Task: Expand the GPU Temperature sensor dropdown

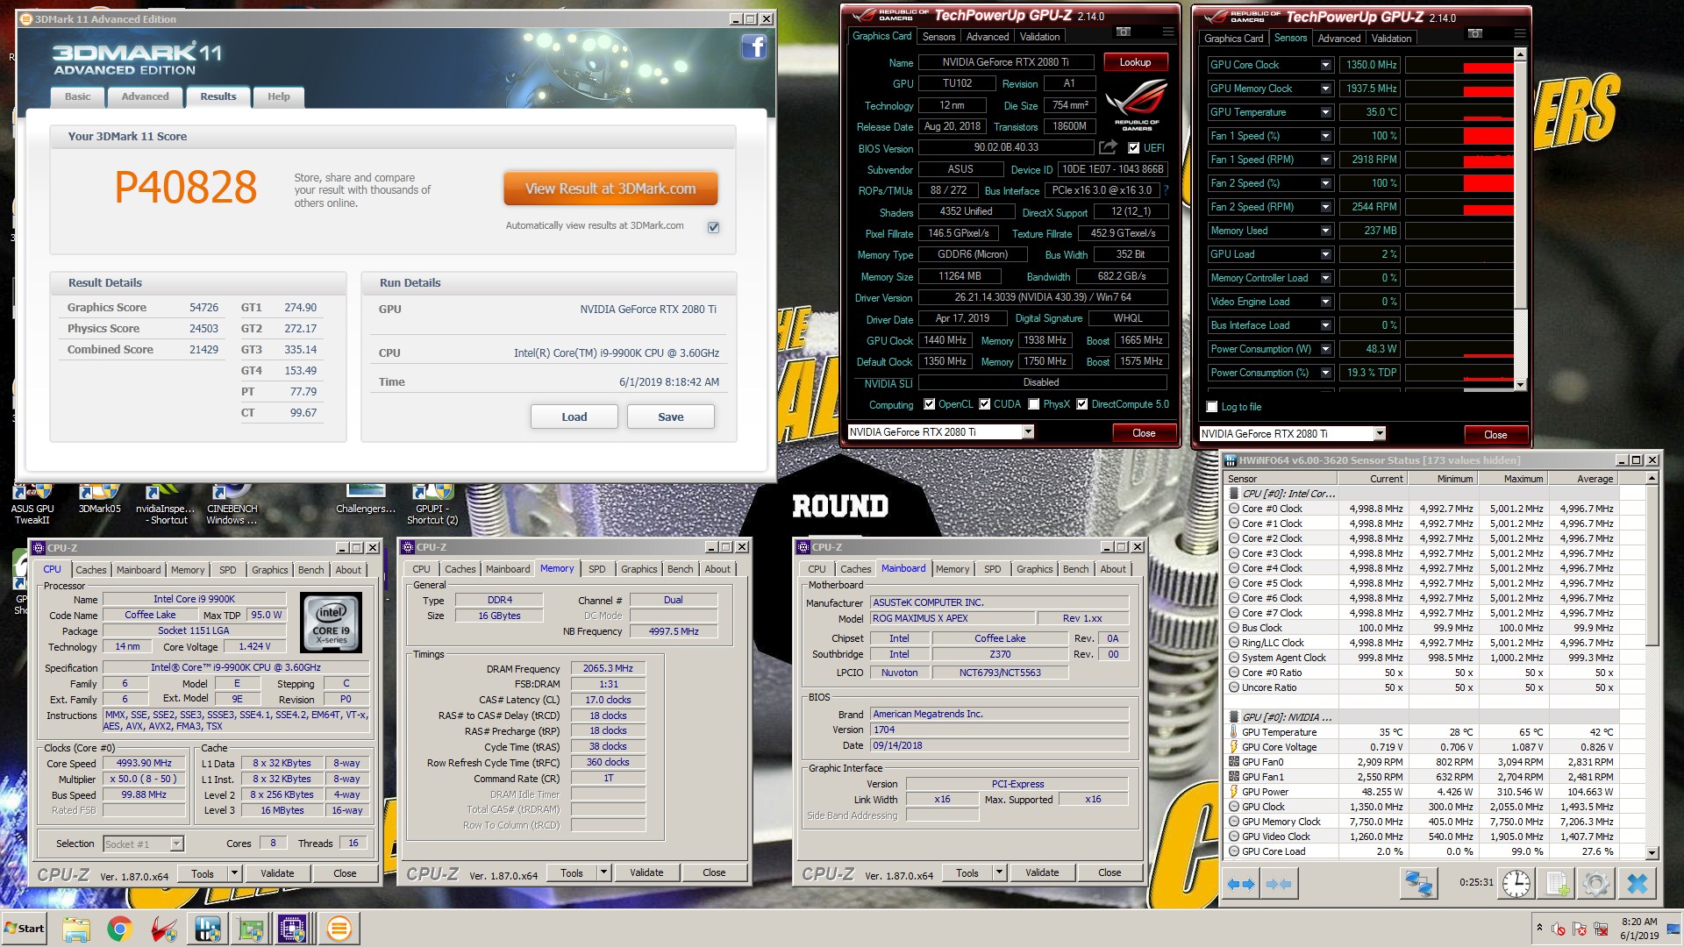Action: pos(1325,112)
